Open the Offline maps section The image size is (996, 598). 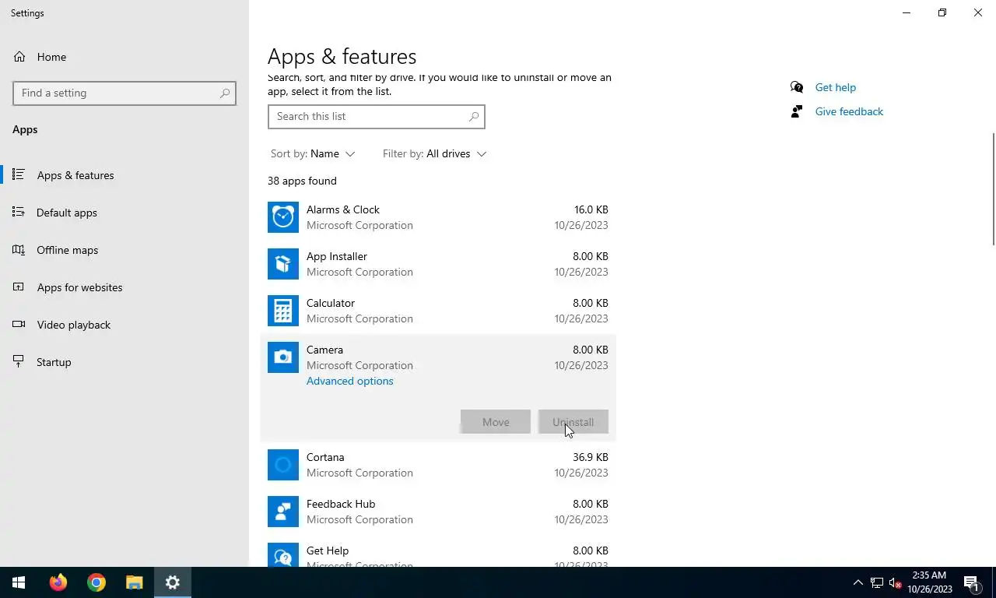tap(68, 250)
